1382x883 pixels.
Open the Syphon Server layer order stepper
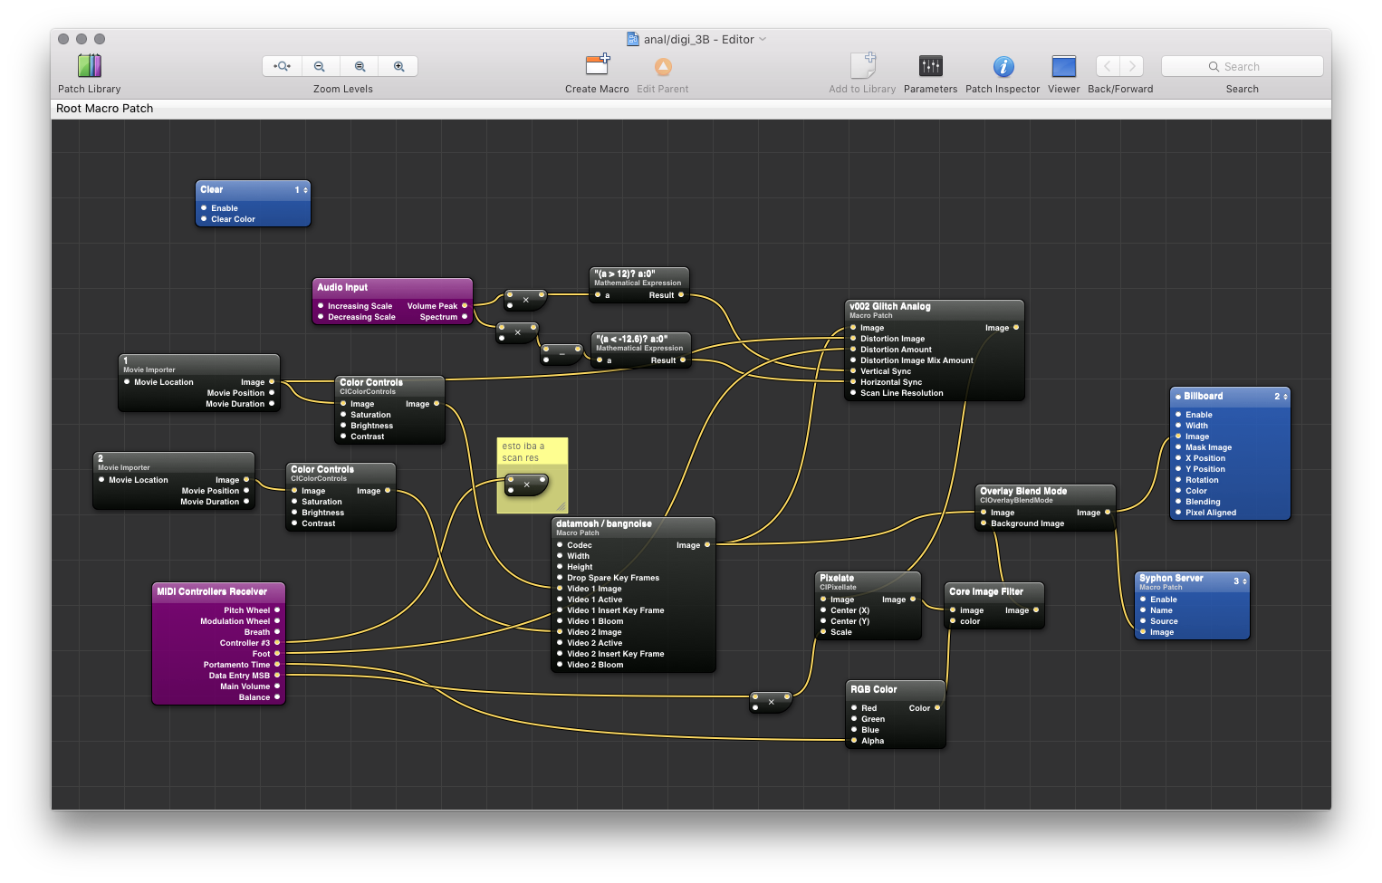pyautogui.click(x=1244, y=581)
